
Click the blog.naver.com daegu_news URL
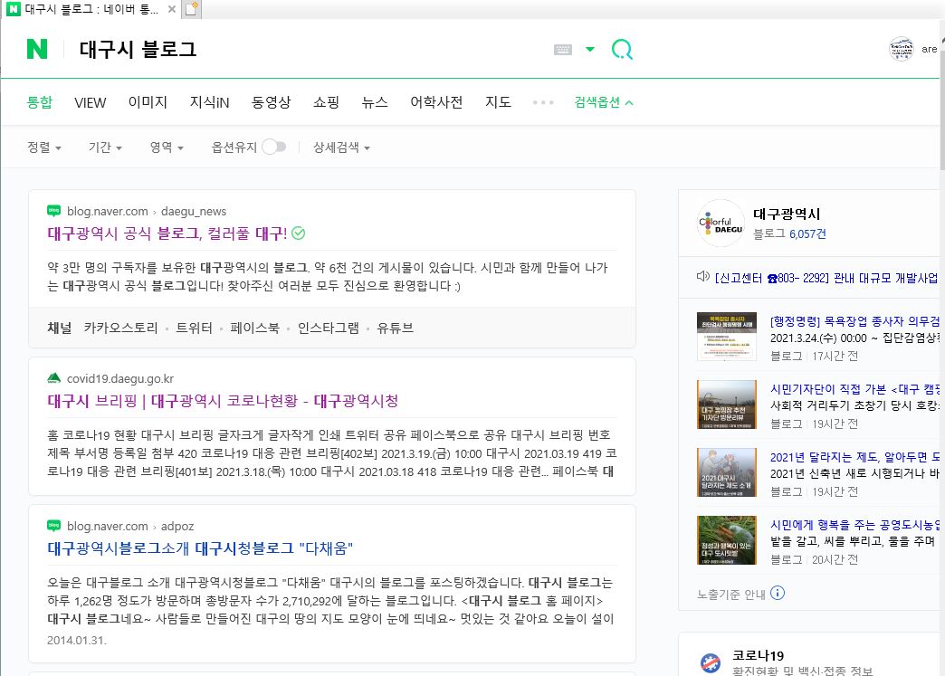(147, 211)
